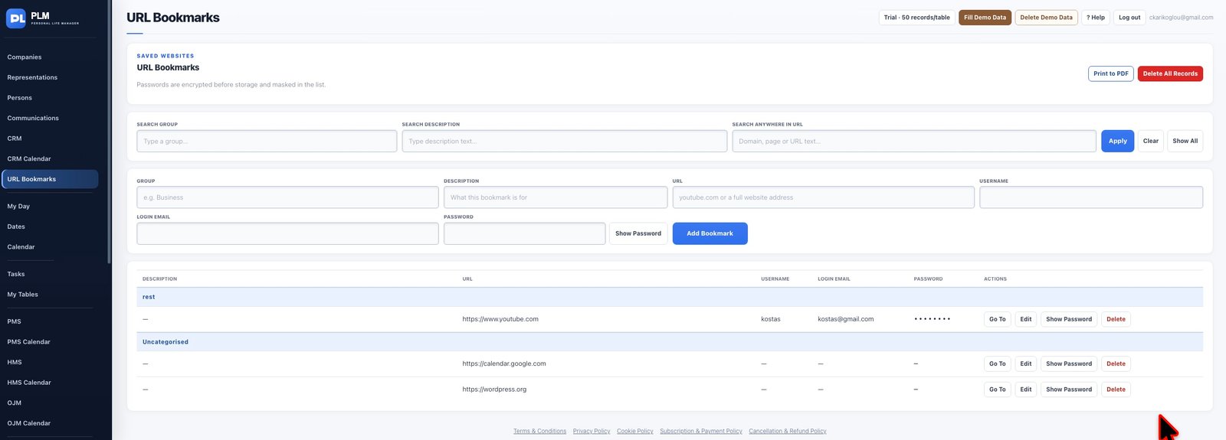Screen dimensions: 1226x440
Task: Open HMS Calendar in the sidebar
Action: 29,383
